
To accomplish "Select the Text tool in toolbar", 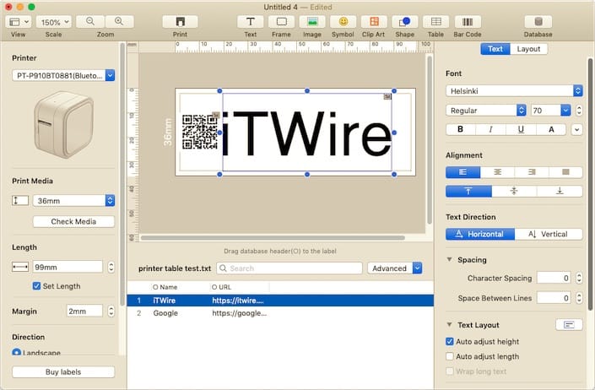I will (x=250, y=22).
